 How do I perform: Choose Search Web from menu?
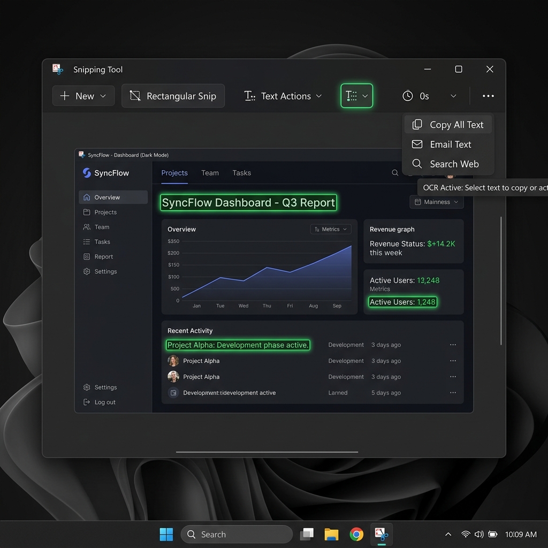coord(448,164)
